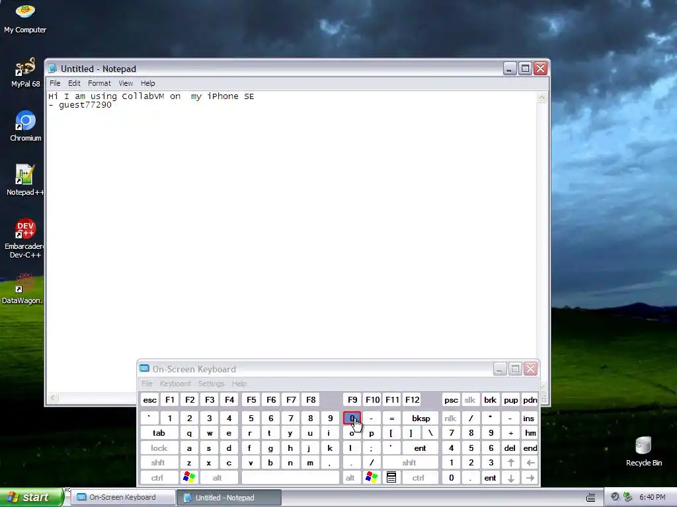Click the right arrow key
The height and width of the screenshot is (507, 677).
(530, 478)
